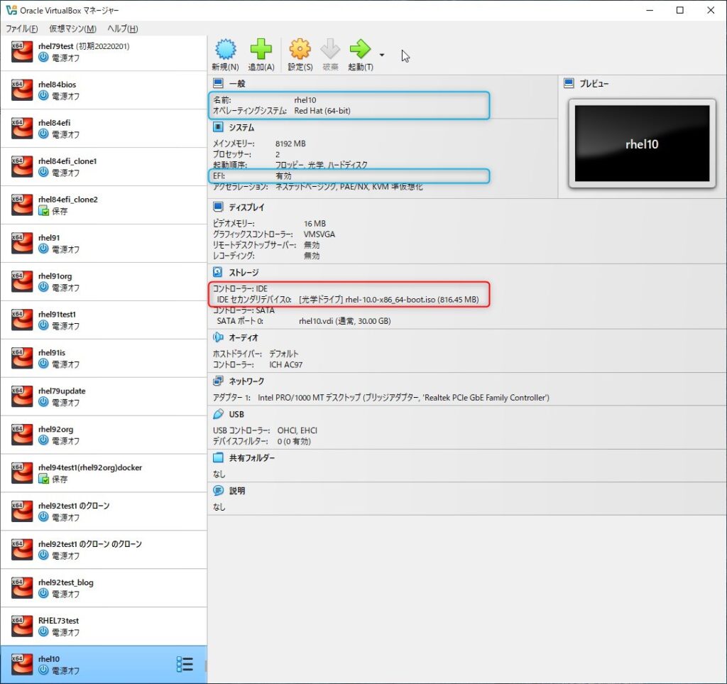727x684 pixels.
Task: Click the Display (ディスプレイ) section header
Action: click(246, 207)
